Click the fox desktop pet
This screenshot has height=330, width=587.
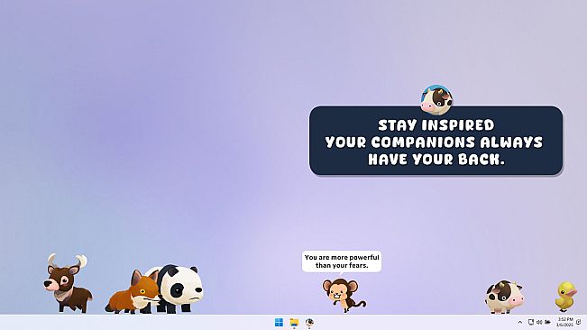(133, 293)
